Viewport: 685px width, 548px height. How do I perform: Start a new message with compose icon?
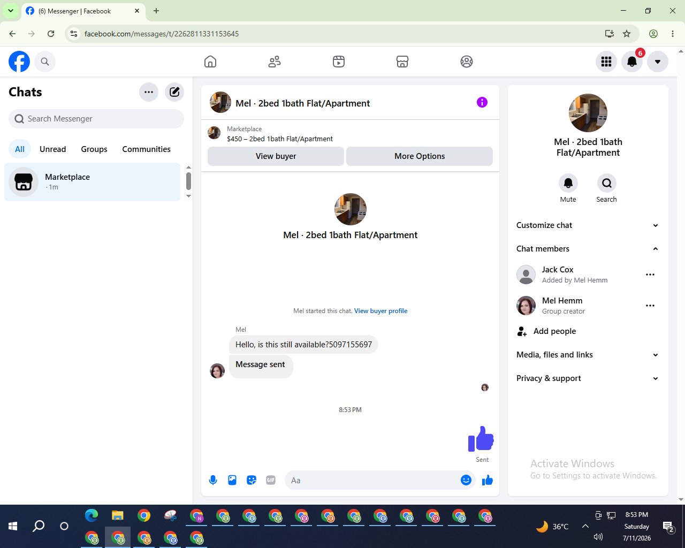(x=174, y=92)
